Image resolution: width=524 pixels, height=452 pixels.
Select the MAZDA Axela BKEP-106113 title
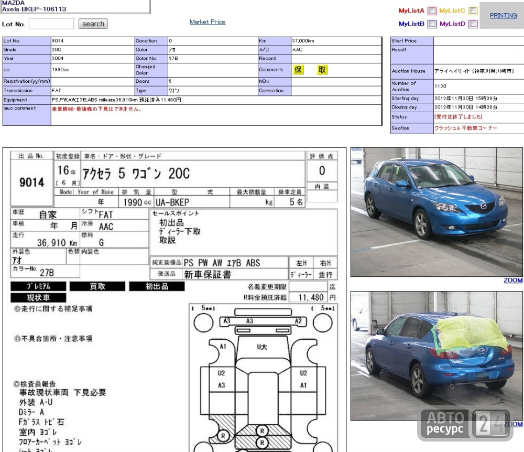(34, 6)
